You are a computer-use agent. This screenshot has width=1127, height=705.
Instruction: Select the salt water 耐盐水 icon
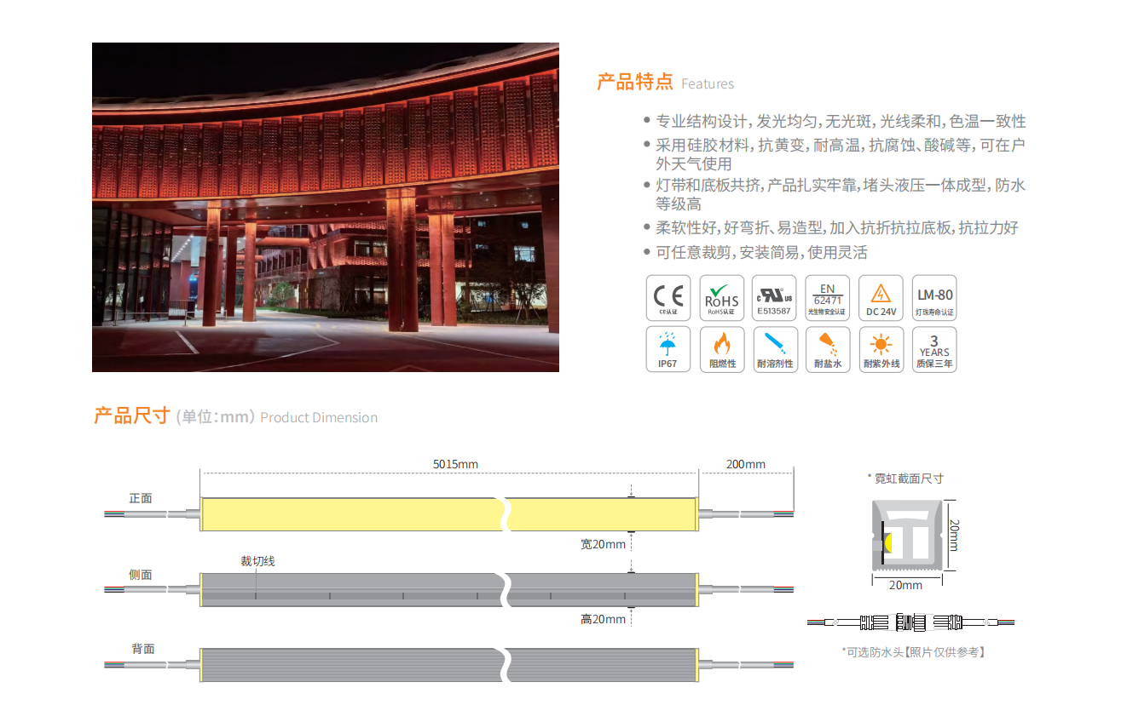pyautogui.click(x=827, y=349)
